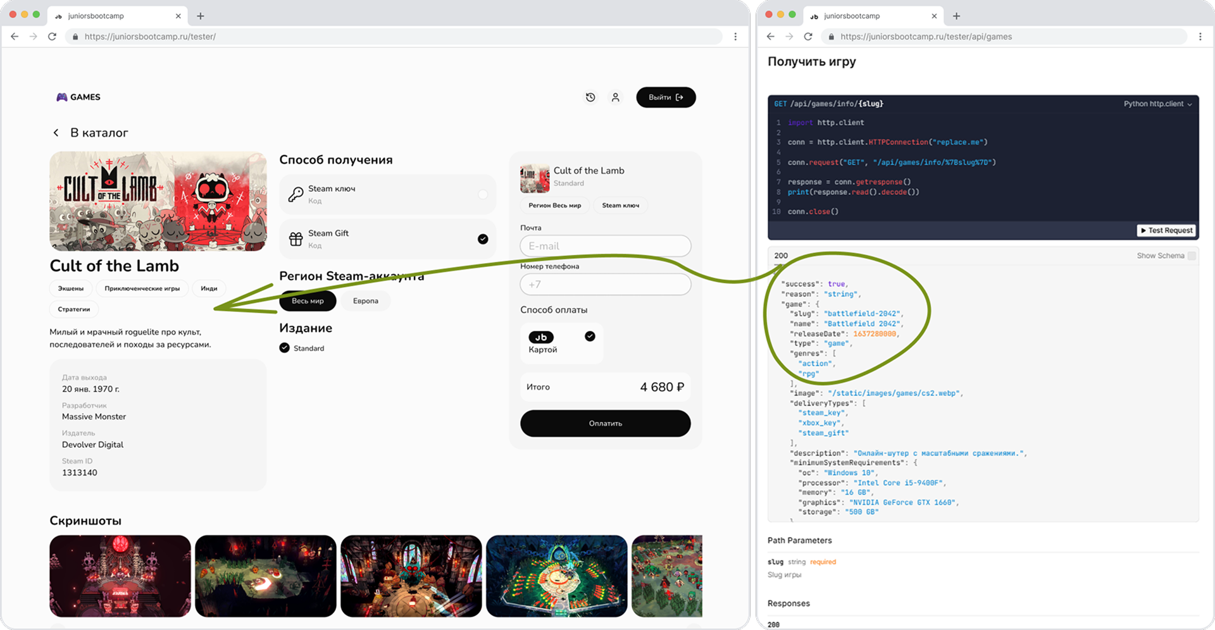Click the Test Request button

(1166, 230)
